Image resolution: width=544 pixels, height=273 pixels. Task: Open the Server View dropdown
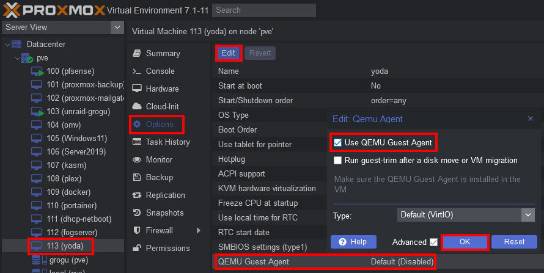click(117, 27)
